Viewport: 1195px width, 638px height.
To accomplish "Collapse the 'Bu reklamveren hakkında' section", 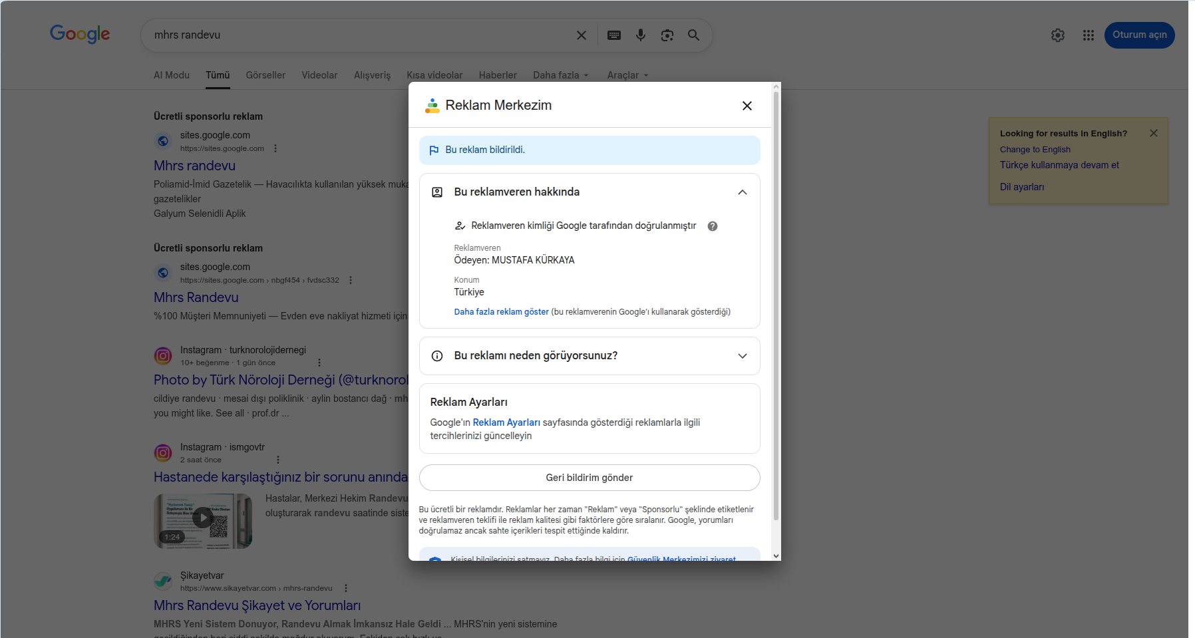I will point(743,192).
